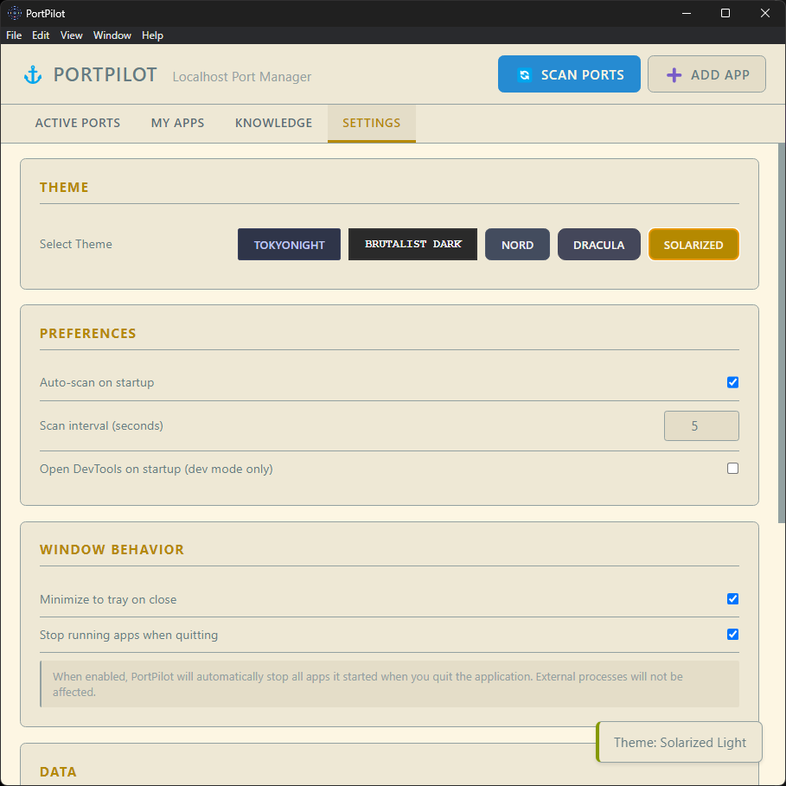This screenshot has height=786, width=786.
Task: Click the scan interval input field
Action: click(x=701, y=425)
